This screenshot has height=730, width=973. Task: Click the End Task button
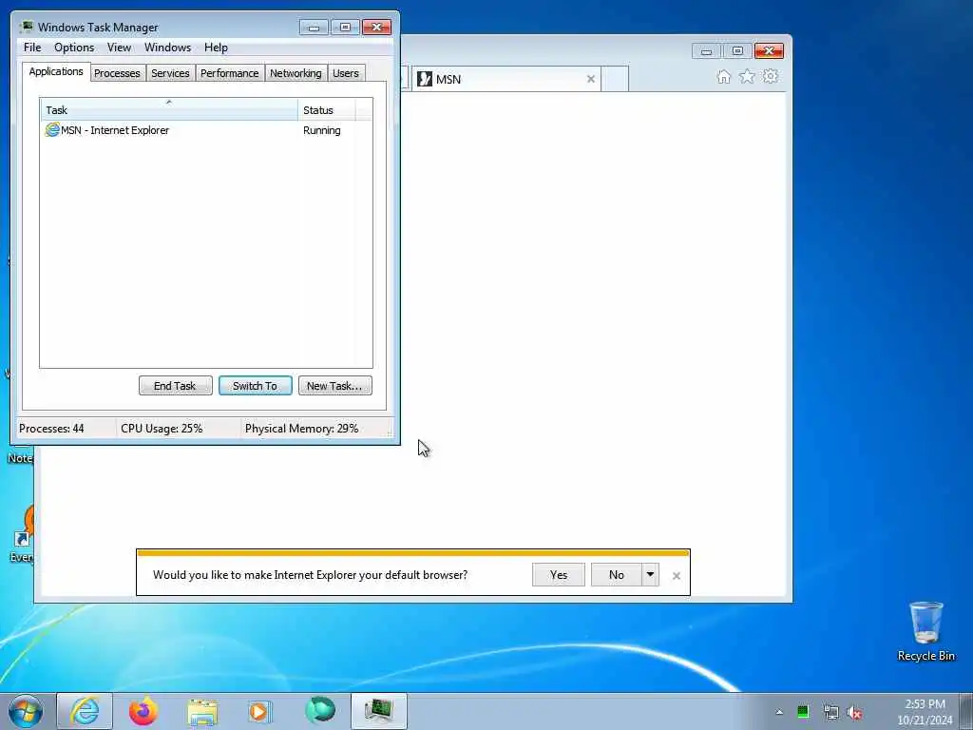(176, 386)
